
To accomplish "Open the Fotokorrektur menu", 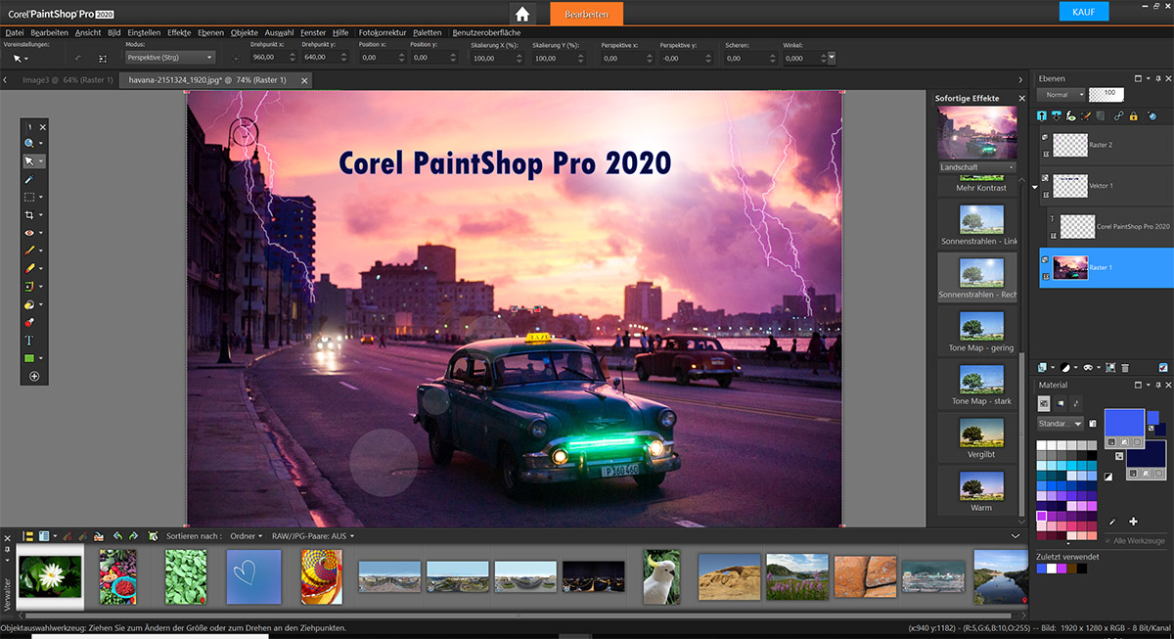I will coord(383,32).
